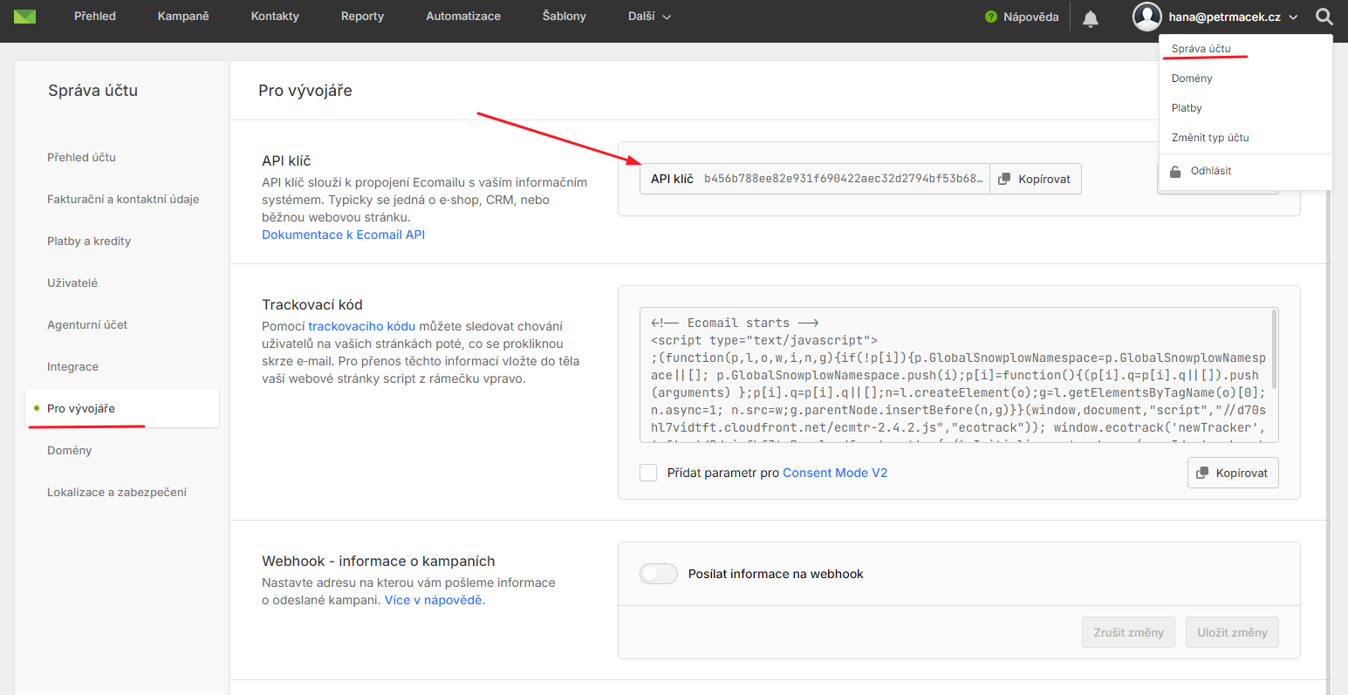Click the lock icon beside Odhlásit
The height and width of the screenshot is (695, 1348).
click(1175, 171)
